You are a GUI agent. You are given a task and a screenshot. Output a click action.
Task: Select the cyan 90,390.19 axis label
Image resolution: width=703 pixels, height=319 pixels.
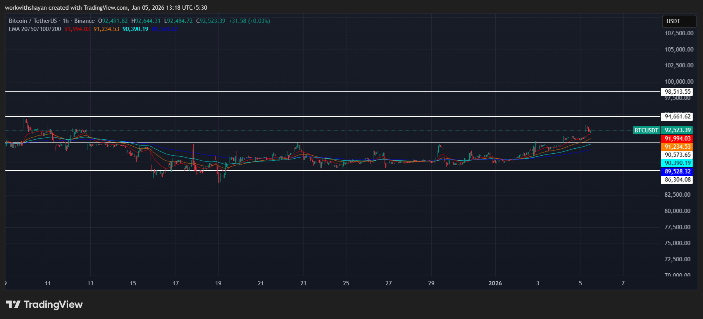[x=677, y=163]
